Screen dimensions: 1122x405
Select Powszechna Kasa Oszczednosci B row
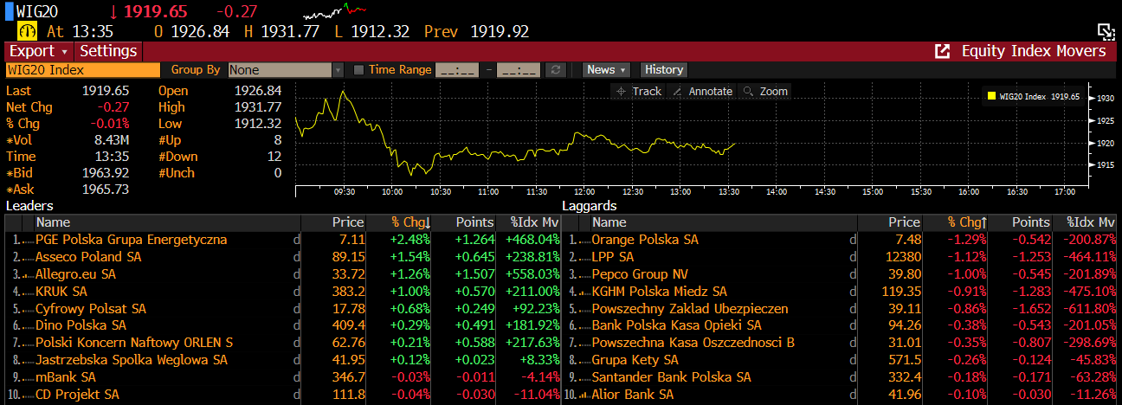tap(840, 343)
